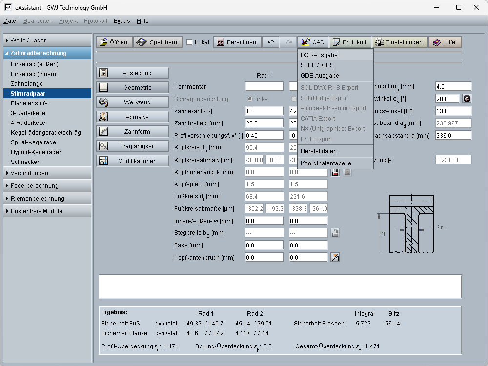Enable the Lokal checkbox

pos(189,42)
